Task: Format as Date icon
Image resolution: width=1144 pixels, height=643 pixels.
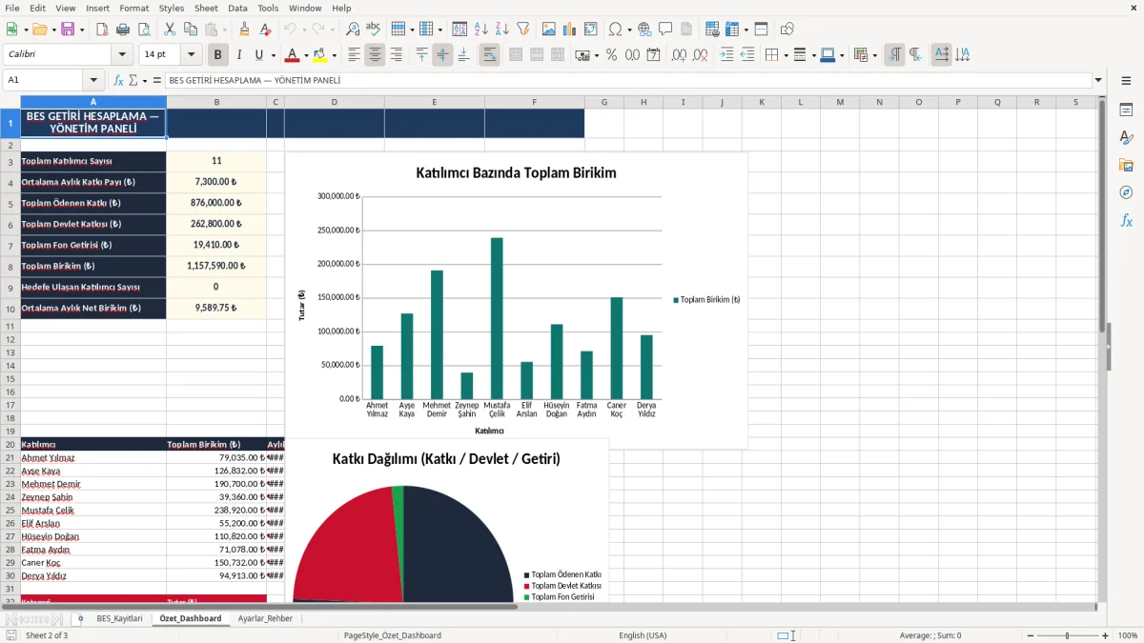Action: coord(653,55)
